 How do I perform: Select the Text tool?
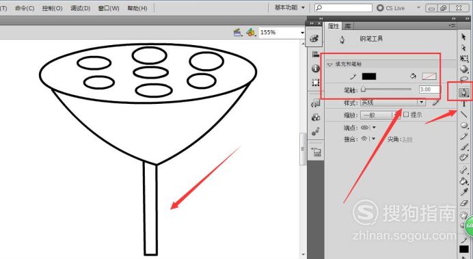point(464,104)
